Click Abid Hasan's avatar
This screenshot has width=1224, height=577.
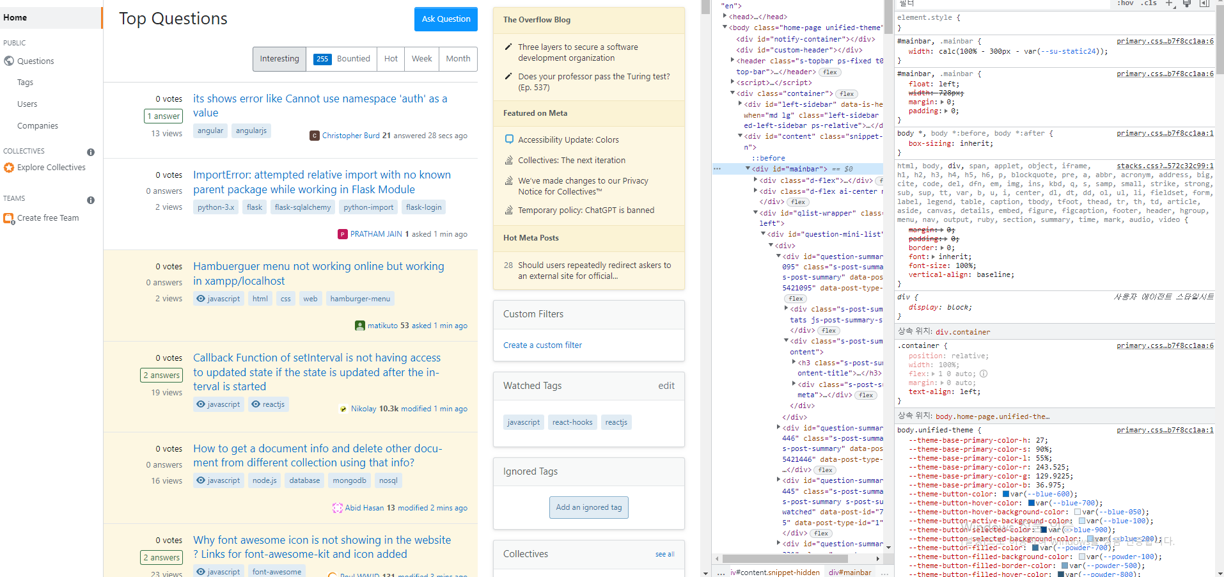[338, 508]
